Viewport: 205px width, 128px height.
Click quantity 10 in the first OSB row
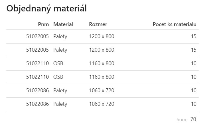click(x=193, y=63)
